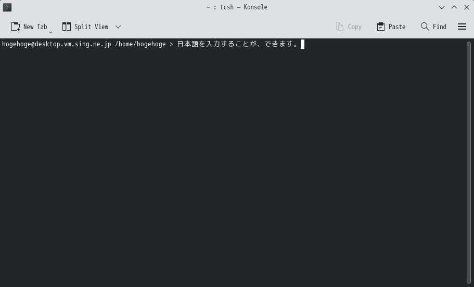
Task: Click the hogehoge@desktop.vm.sing.ne.jp prompt text
Action: (57, 44)
